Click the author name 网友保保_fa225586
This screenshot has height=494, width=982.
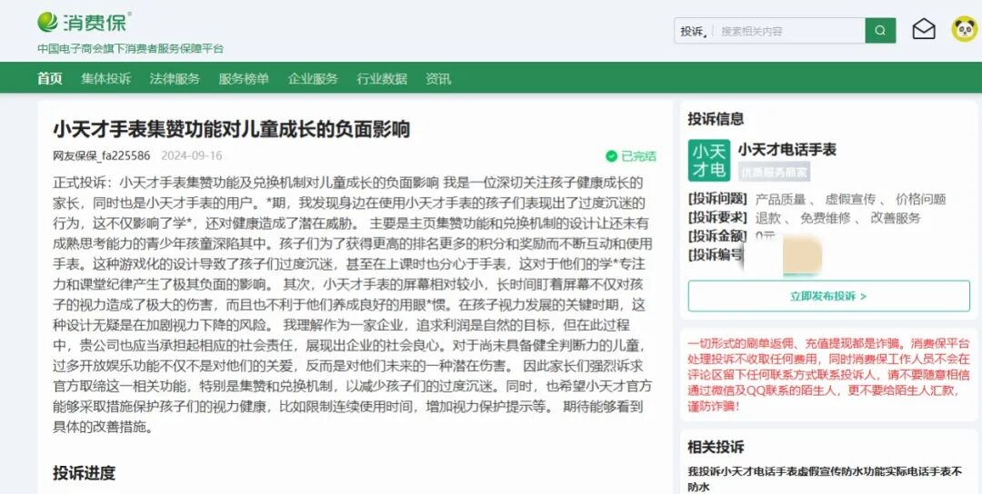pos(101,156)
